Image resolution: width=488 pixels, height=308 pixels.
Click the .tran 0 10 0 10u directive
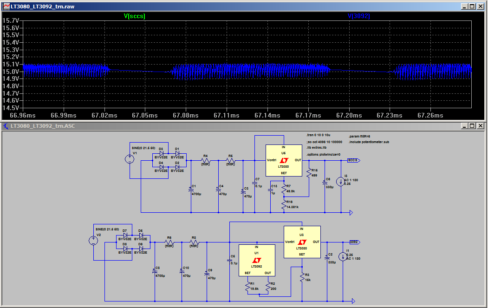(x=319, y=135)
